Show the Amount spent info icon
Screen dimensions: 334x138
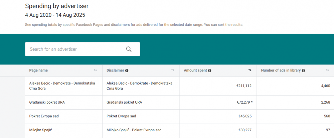(x=209, y=71)
